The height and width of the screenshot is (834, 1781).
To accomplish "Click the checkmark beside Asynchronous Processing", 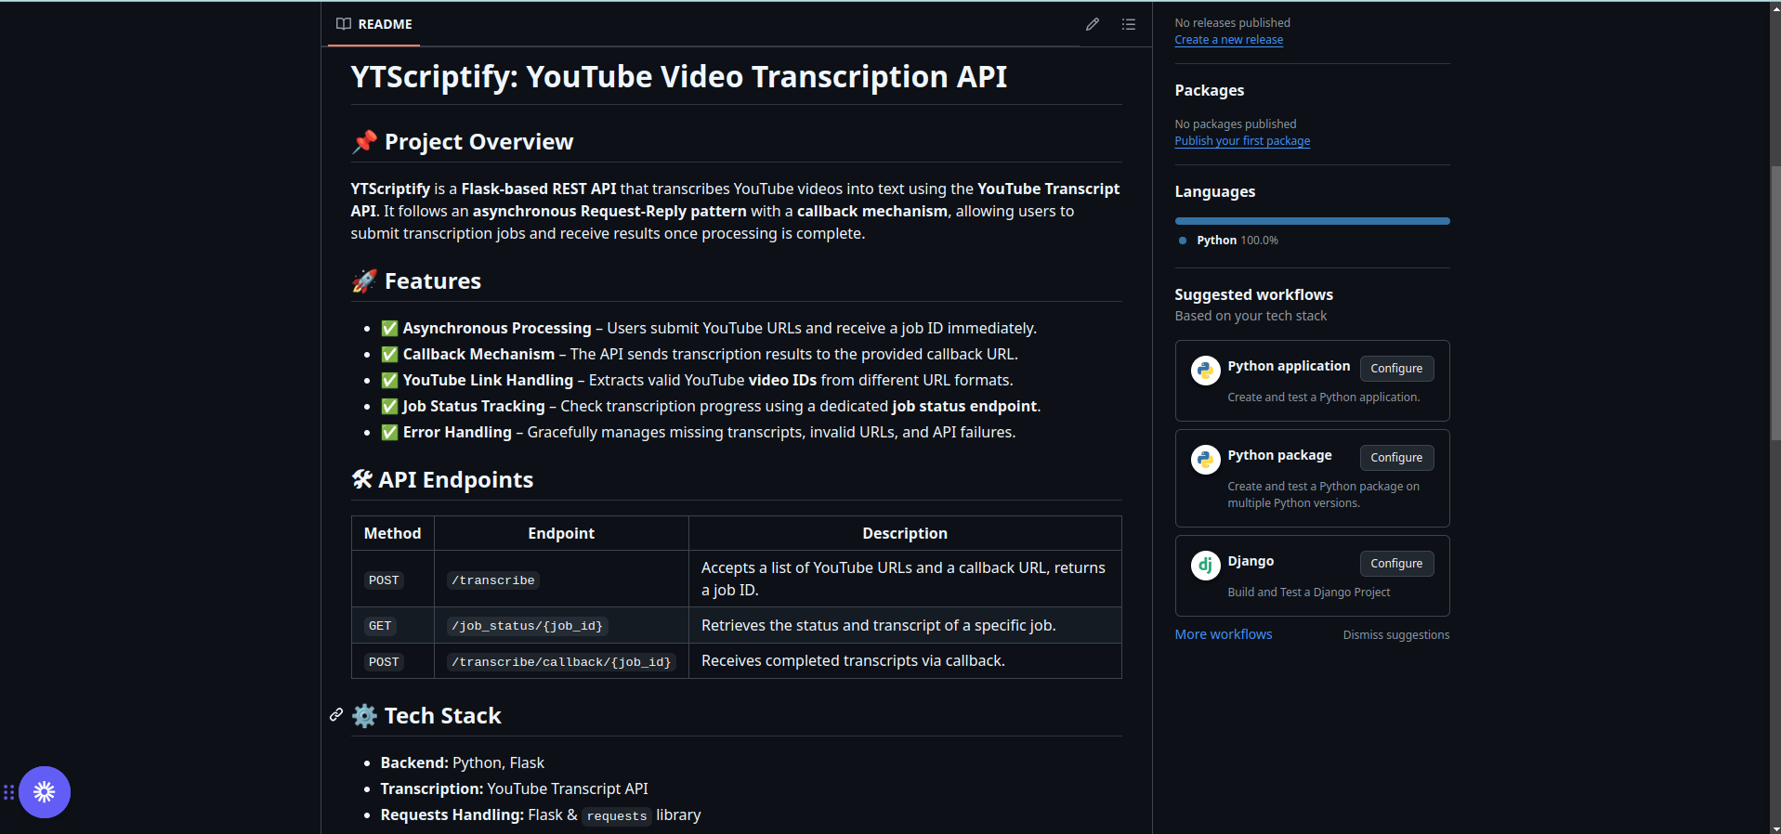I will click(x=390, y=328).
